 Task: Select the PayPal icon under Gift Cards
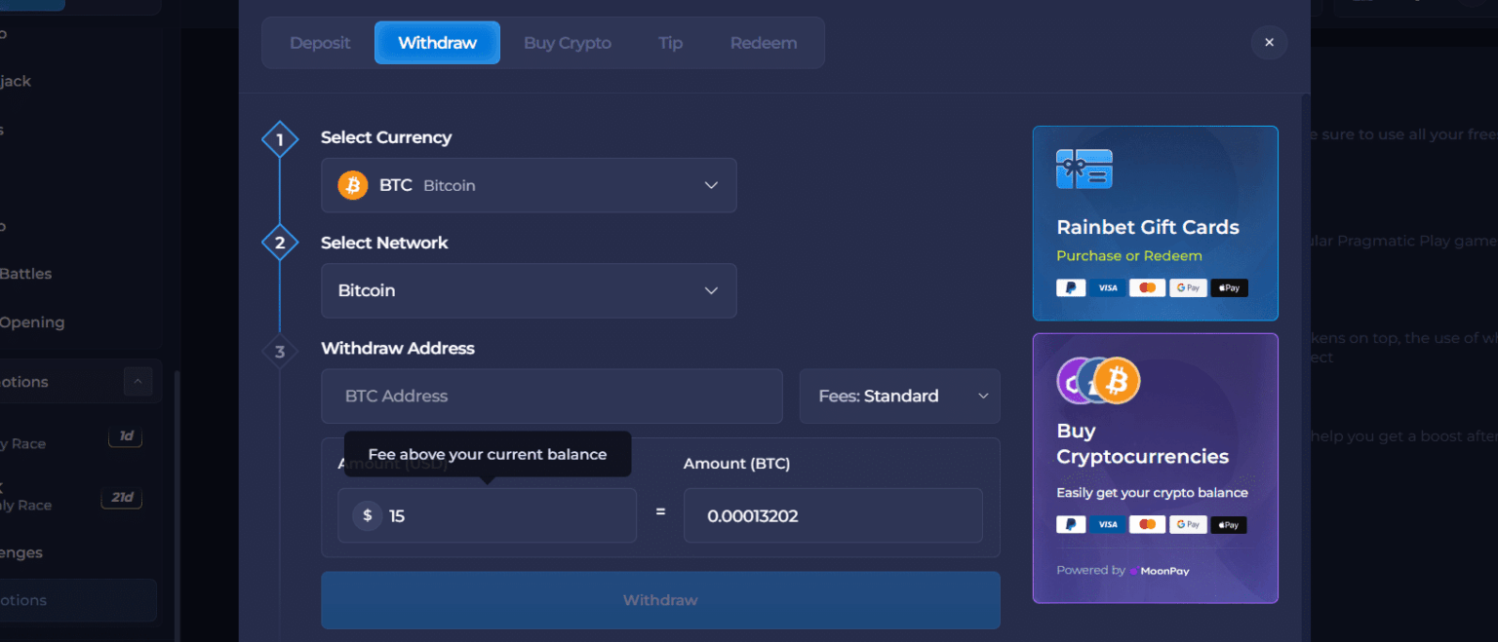tap(1070, 286)
